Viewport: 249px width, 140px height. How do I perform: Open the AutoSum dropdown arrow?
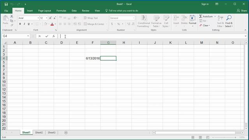pyautogui.click(x=215, y=16)
